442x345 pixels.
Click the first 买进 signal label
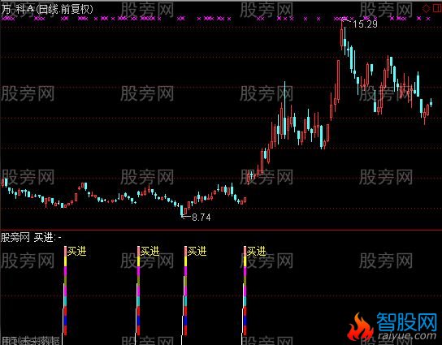tap(76, 251)
